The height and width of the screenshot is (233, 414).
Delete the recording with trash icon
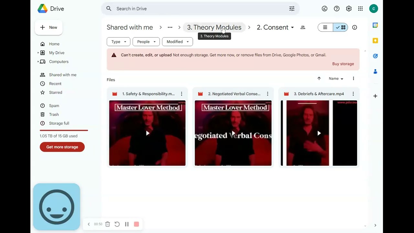tap(108, 224)
